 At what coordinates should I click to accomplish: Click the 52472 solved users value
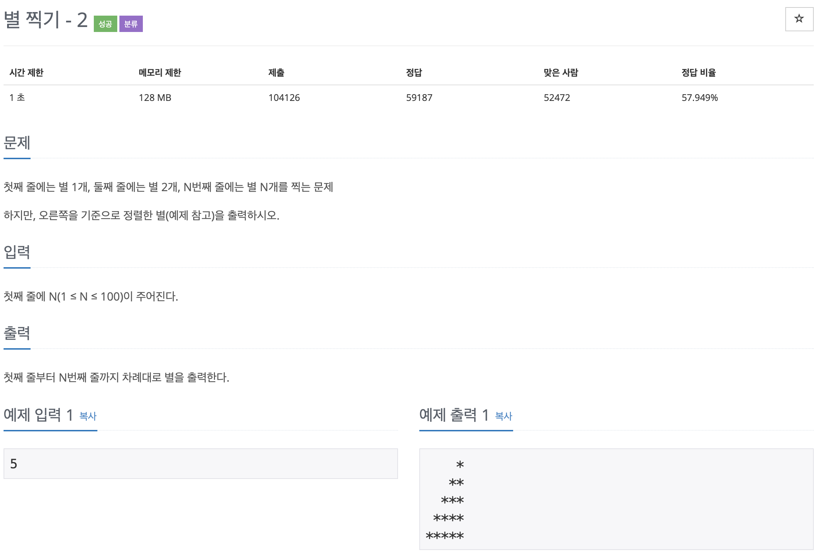click(557, 98)
